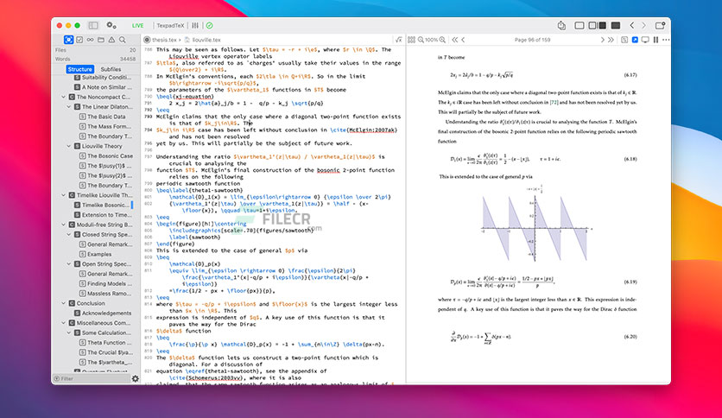This screenshot has height=418, width=722.
Task: Click the green typeset status checkmark
Action: pos(210,26)
